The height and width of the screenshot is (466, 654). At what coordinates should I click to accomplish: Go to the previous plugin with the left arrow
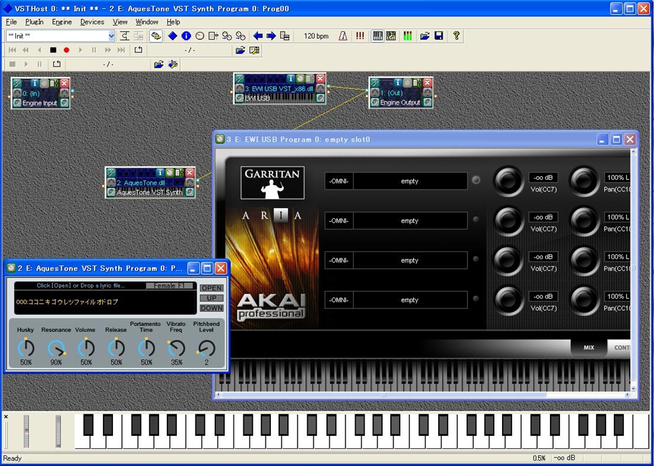point(258,36)
